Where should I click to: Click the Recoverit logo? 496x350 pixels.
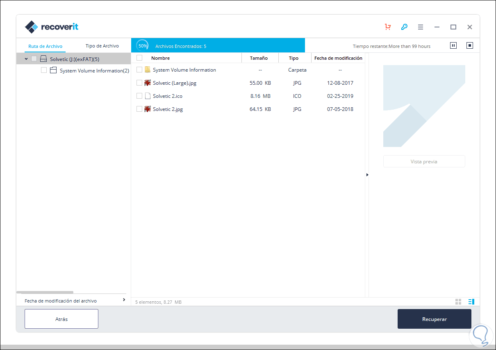pyautogui.click(x=52, y=27)
